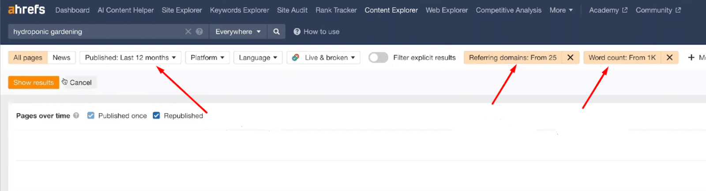This screenshot has width=706, height=191.
Task: Click the hydroponic gardening search input
Action: click(x=95, y=32)
